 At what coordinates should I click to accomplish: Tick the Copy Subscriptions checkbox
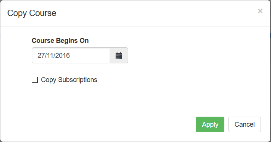[35, 80]
